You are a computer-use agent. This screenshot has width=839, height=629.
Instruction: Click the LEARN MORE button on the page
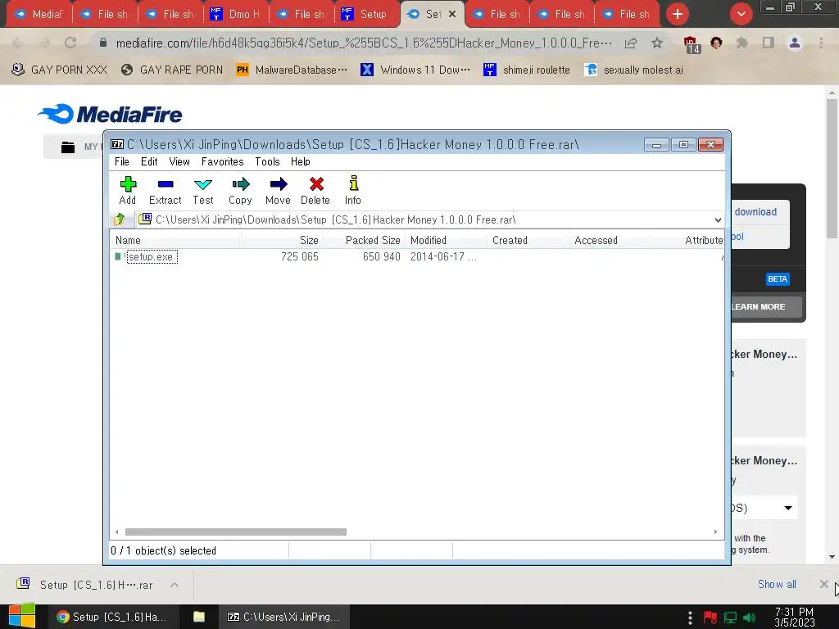click(766, 306)
